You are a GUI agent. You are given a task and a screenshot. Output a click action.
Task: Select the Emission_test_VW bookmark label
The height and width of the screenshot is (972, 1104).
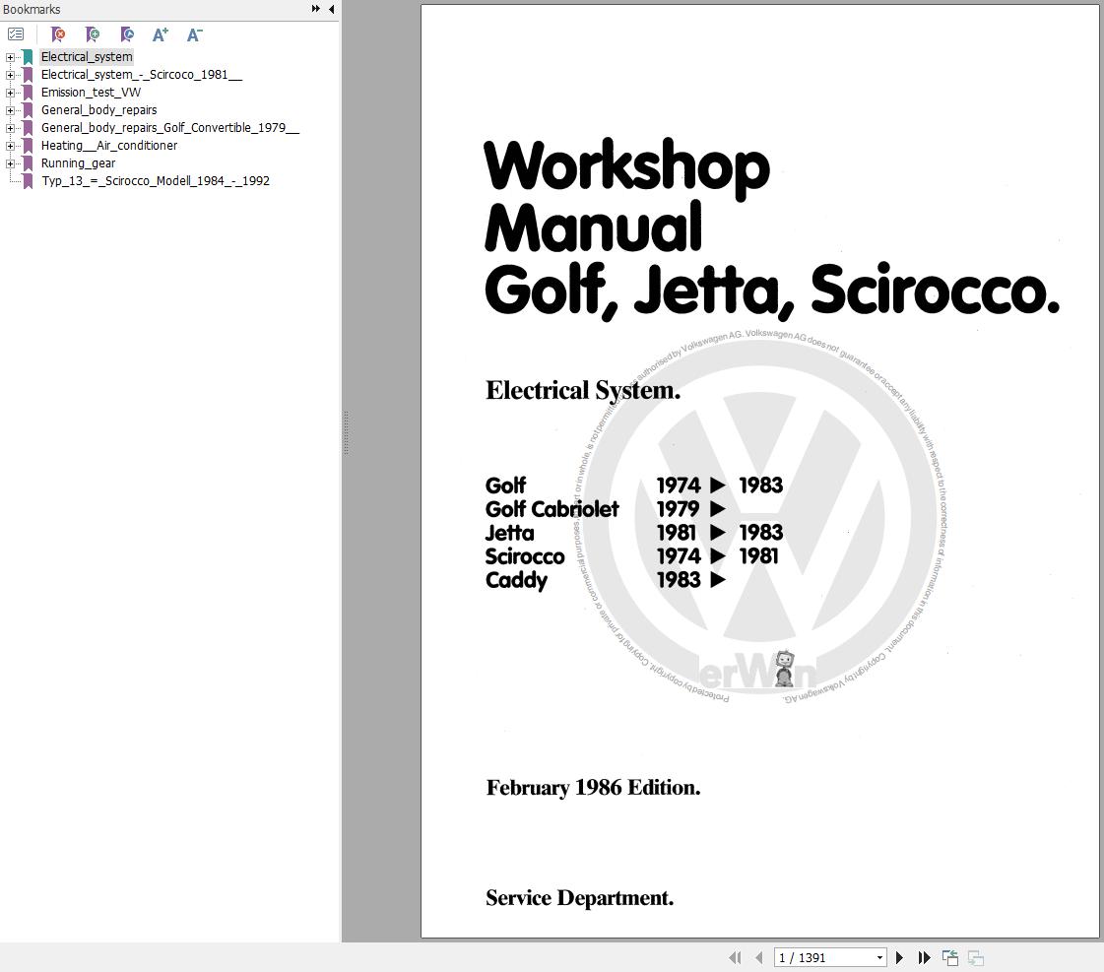point(91,93)
